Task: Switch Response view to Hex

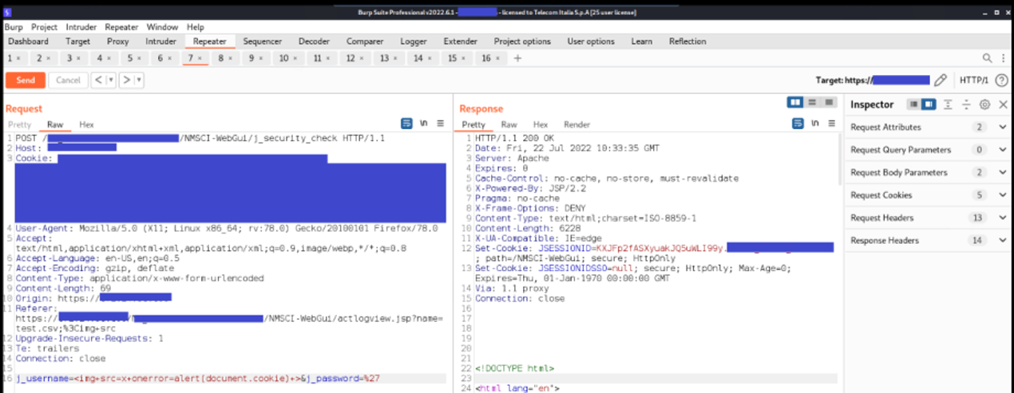Action: coord(541,124)
